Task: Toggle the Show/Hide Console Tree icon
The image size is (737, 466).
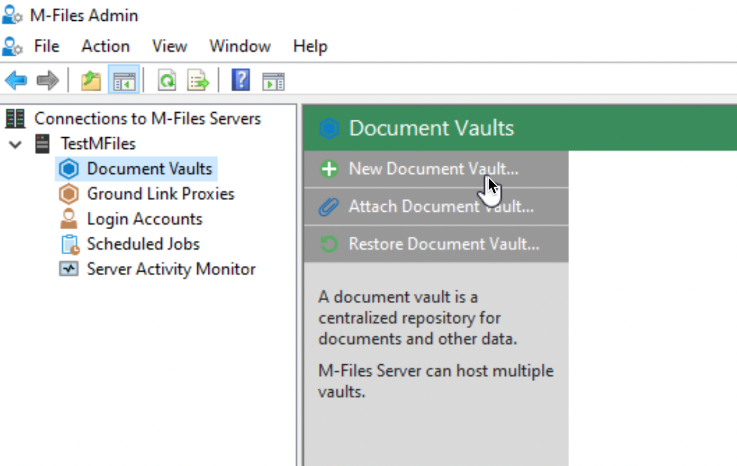Action: click(x=124, y=81)
